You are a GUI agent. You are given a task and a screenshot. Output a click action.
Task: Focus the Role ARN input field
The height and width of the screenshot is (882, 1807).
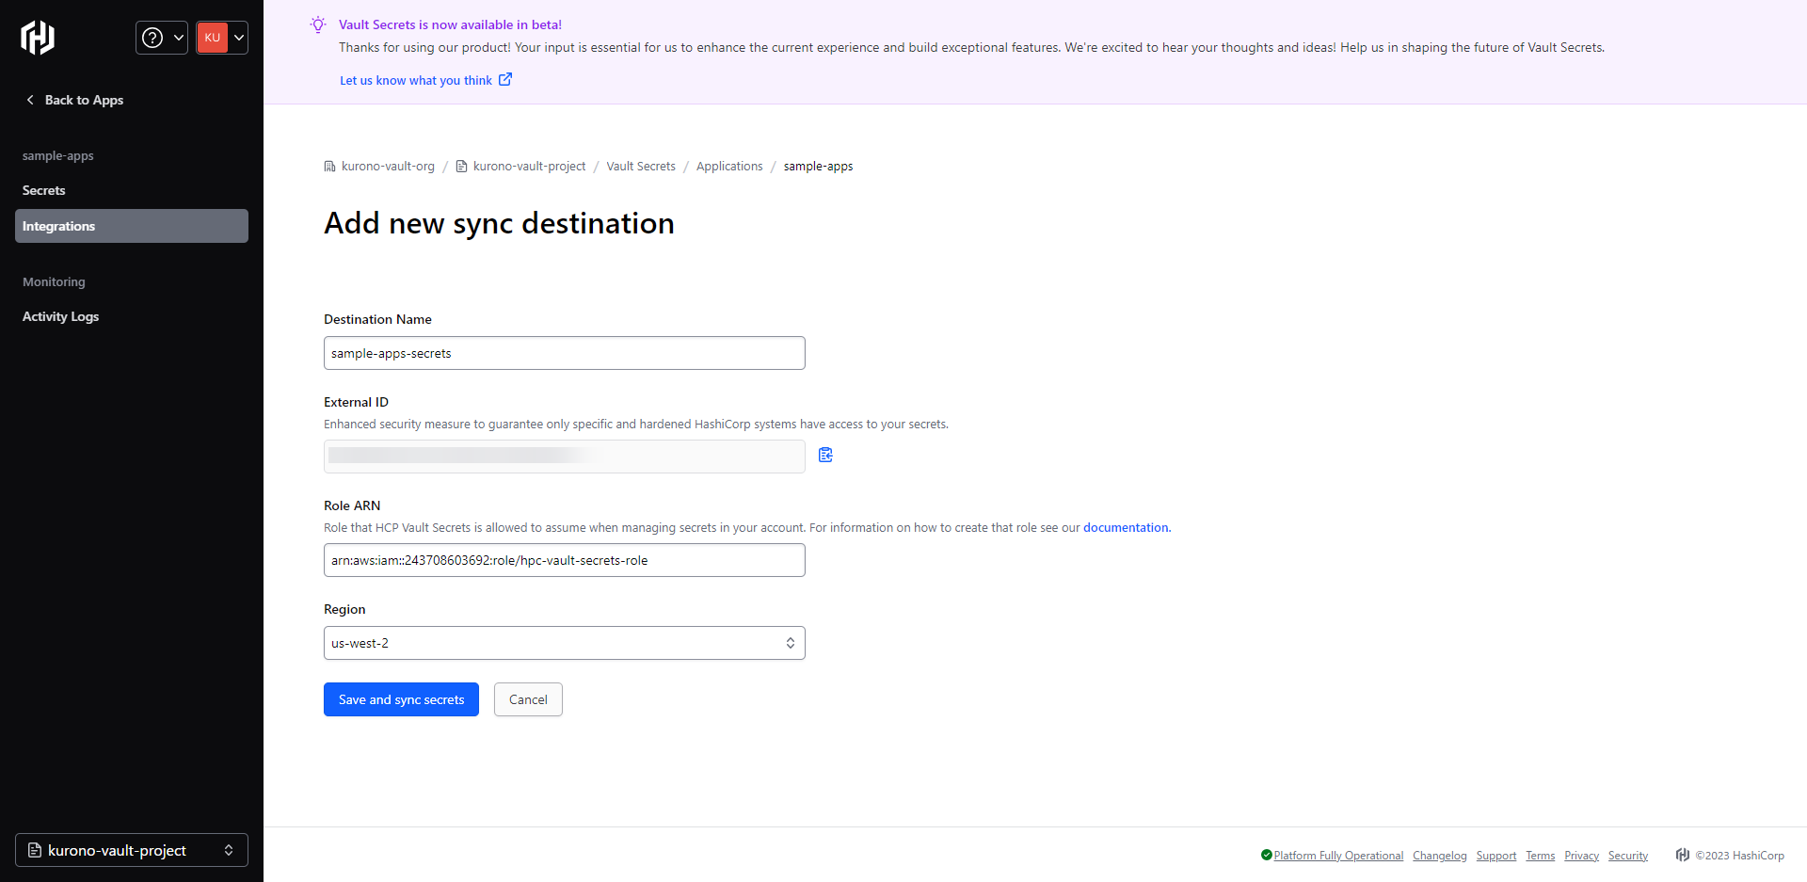pos(565,560)
